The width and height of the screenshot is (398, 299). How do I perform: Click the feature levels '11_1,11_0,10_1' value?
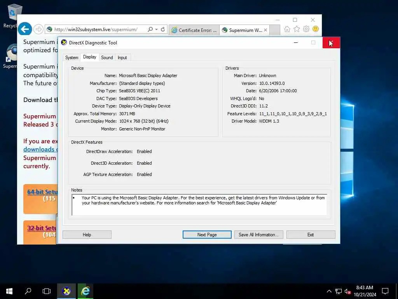point(293,114)
